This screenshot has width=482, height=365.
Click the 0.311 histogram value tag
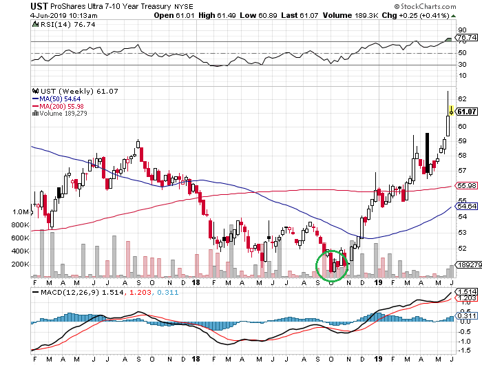(466, 316)
